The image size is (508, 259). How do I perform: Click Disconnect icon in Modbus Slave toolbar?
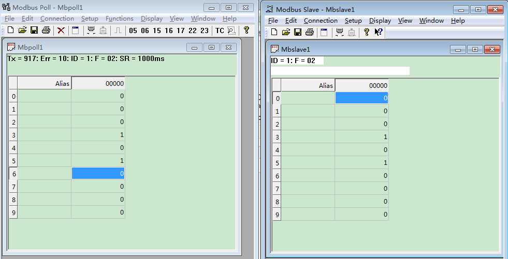[352, 32]
